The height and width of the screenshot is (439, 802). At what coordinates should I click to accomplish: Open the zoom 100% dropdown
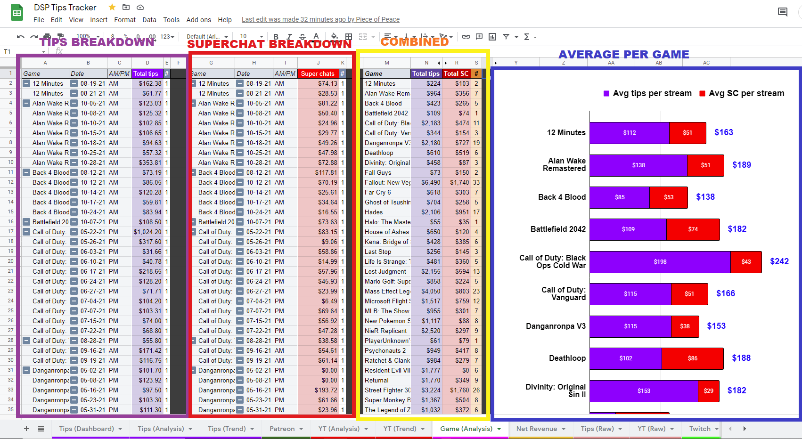(88, 37)
